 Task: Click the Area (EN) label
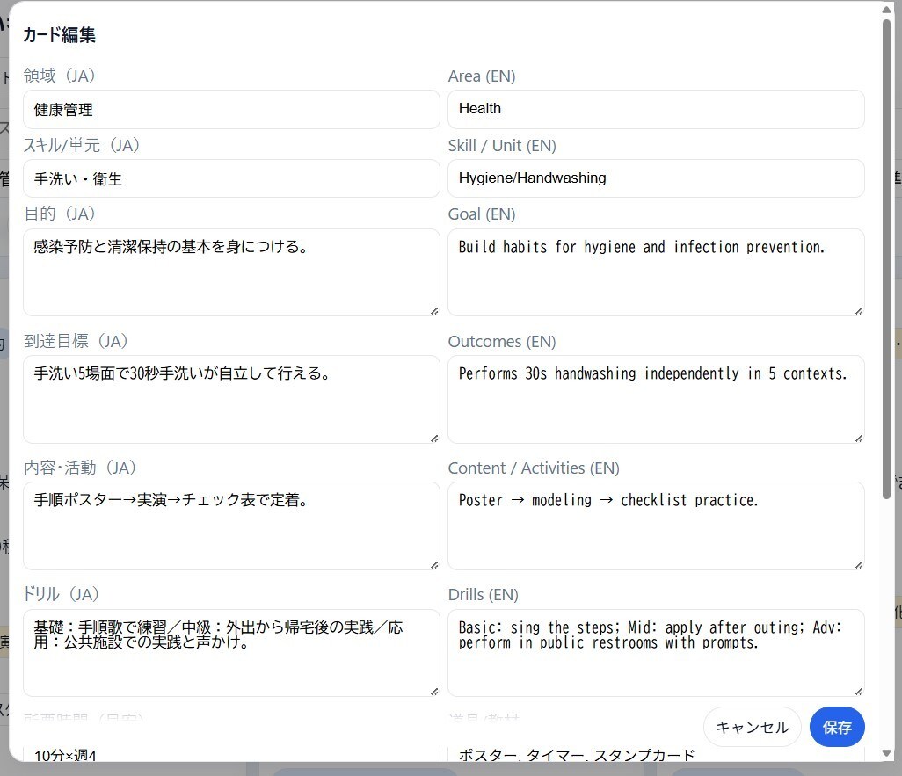tap(482, 76)
